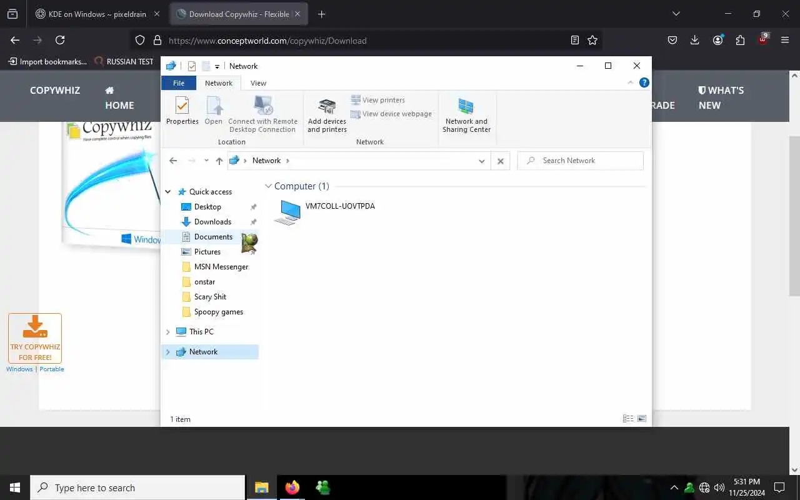Screen dimensions: 800x500
Task: Toggle reader view icon
Action: pos(575,40)
